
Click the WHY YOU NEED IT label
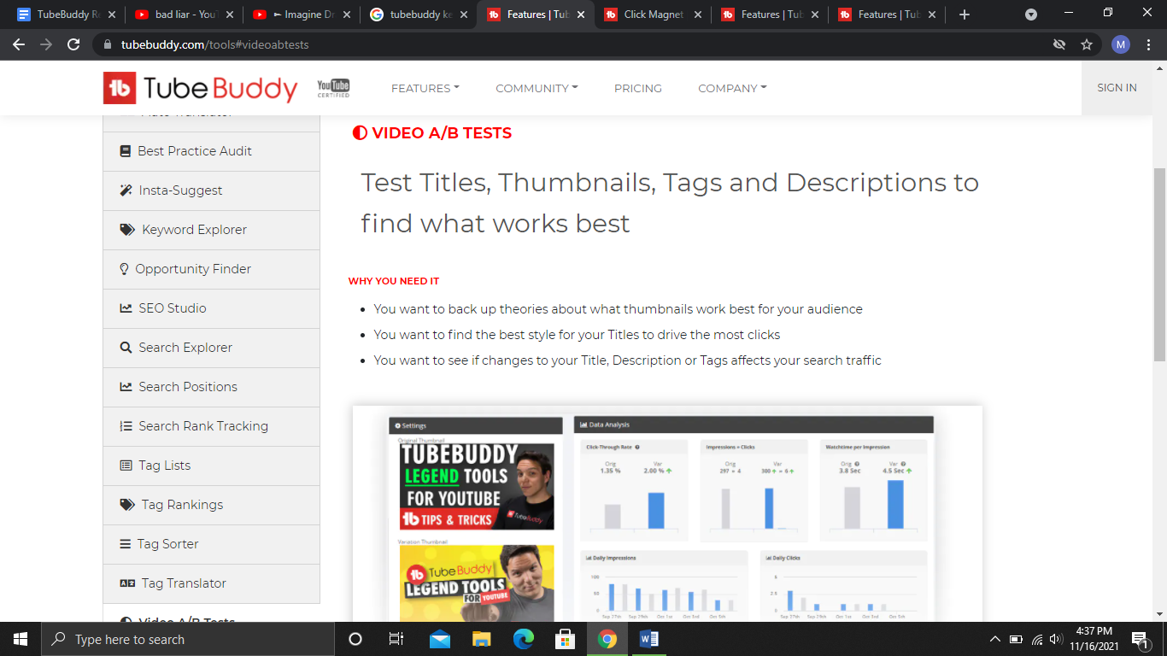pyautogui.click(x=394, y=281)
